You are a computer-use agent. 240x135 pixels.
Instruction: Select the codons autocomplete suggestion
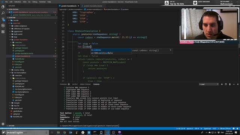pos(111,50)
